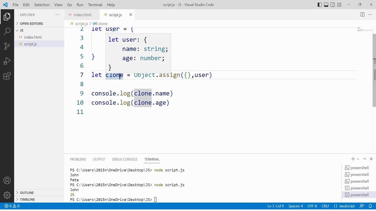
Task: Open Accounts menu in activity bar
Action: tap(7, 181)
